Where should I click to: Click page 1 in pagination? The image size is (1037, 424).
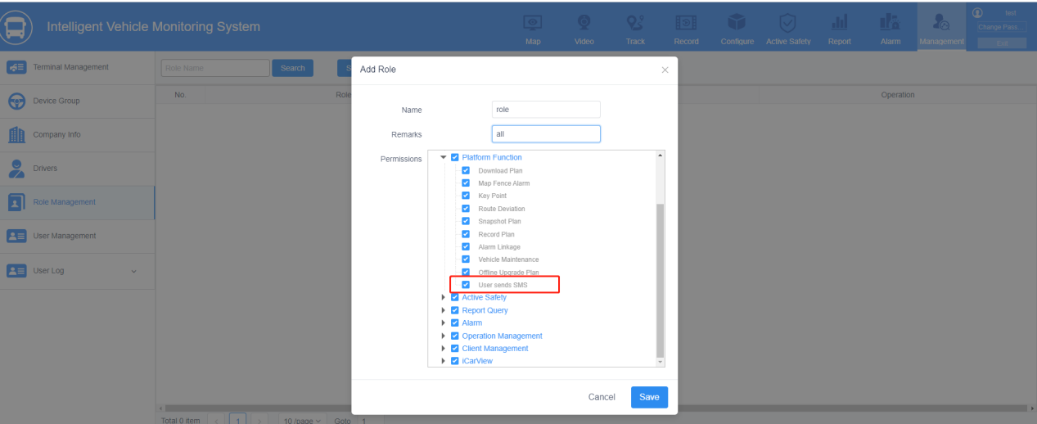click(x=237, y=419)
